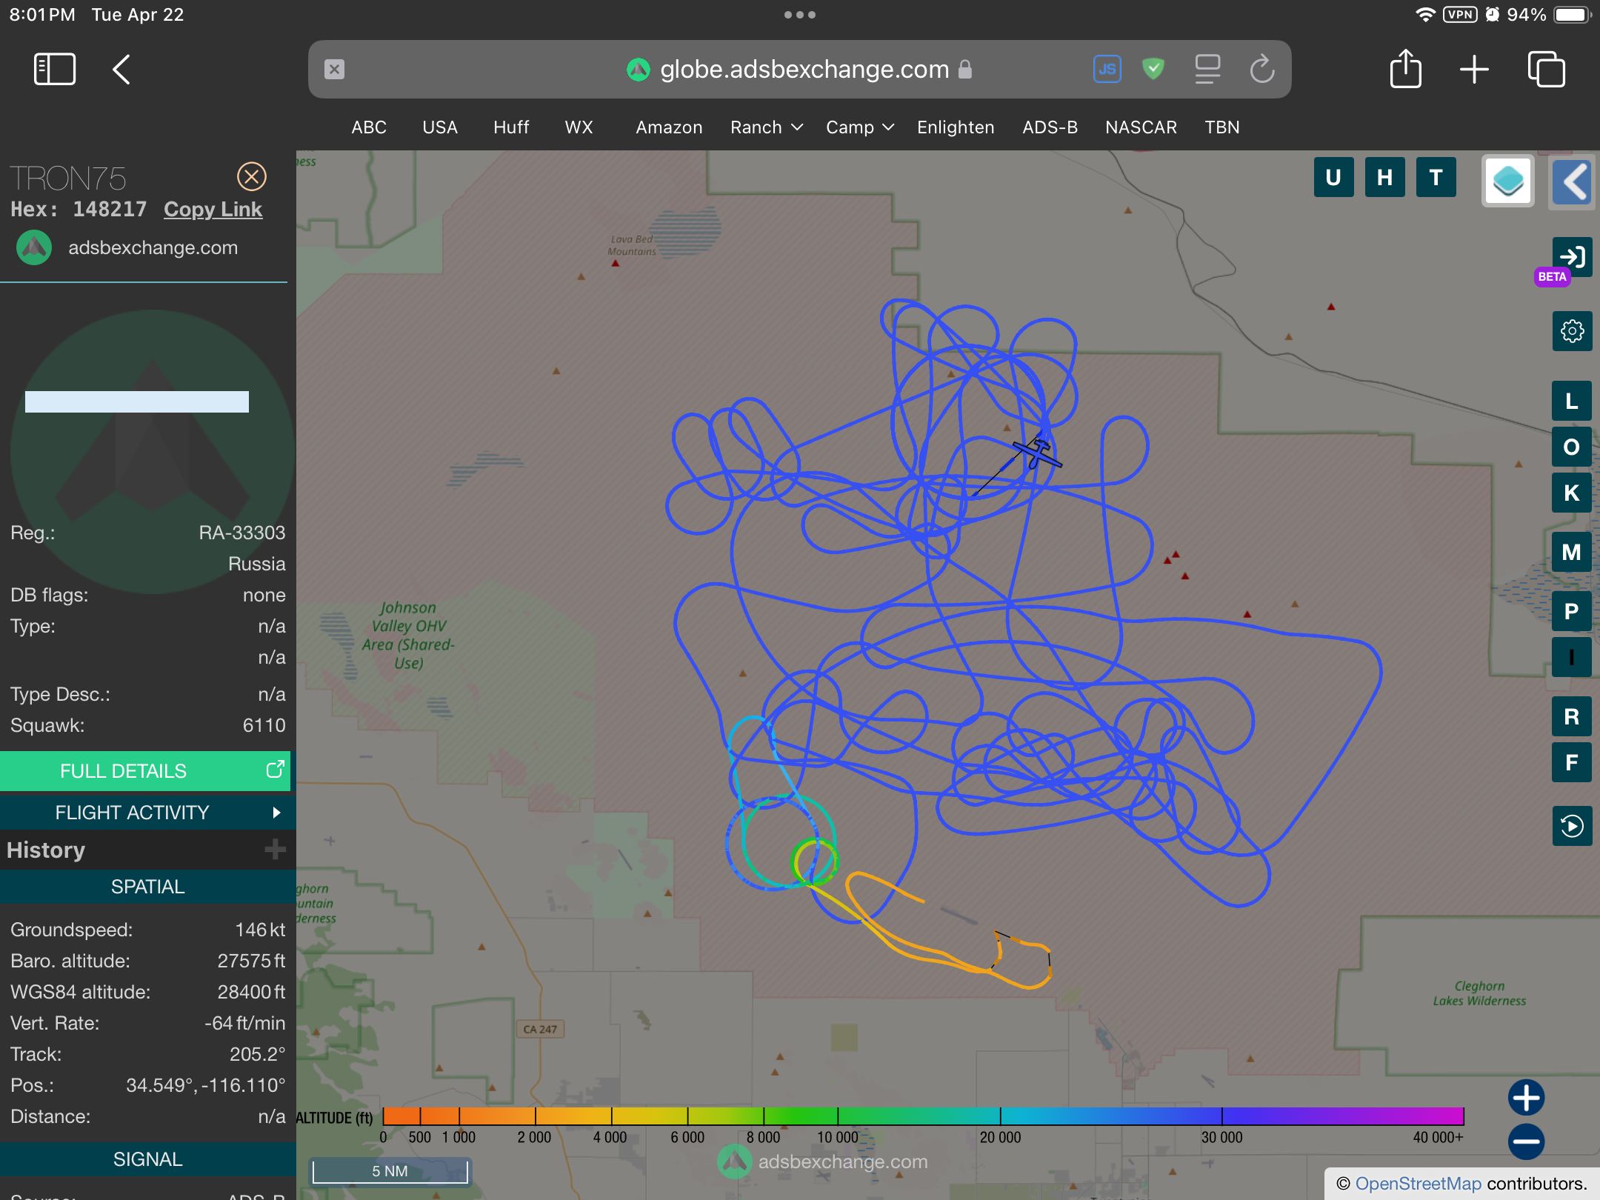
Task: Expand the Camp bookmarks folder
Action: tap(859, 127)
